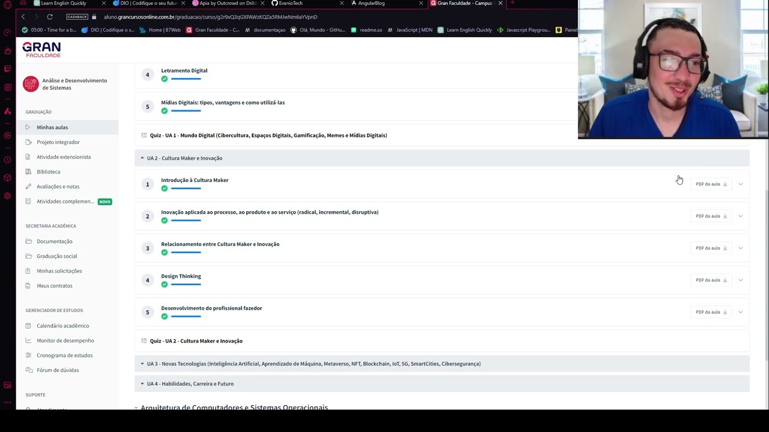This screenshot has height=432, width=769.
Task: Click the quiz list icon for UA 1 quiz
Action: 144,135
